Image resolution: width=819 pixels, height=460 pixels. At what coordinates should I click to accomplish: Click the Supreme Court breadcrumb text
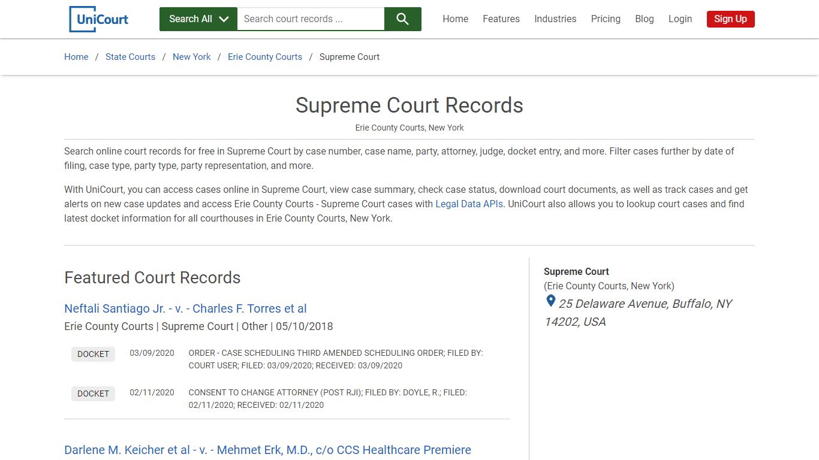(x=350, y=57)
